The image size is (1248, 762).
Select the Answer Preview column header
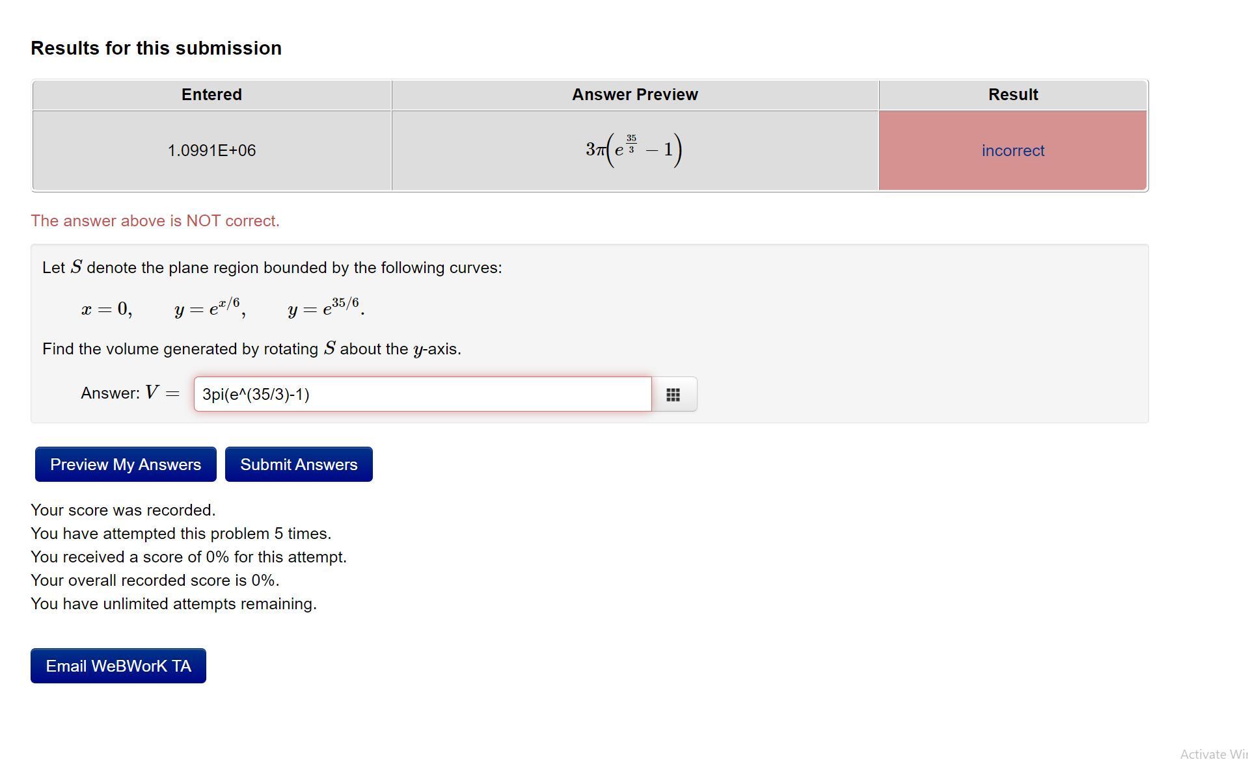pos(634,95)
